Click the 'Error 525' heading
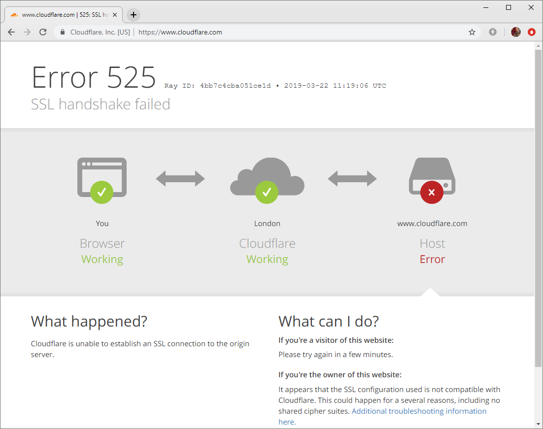 (94, 77)
